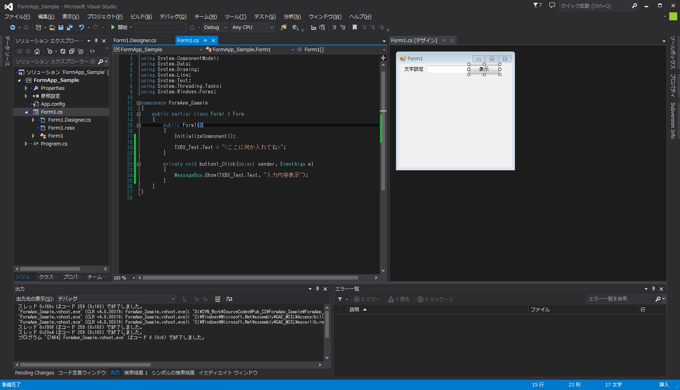Click the Navigate Backward toolbar icon
The height and width of the screenshot is (390, 680).
click(13, 27)
